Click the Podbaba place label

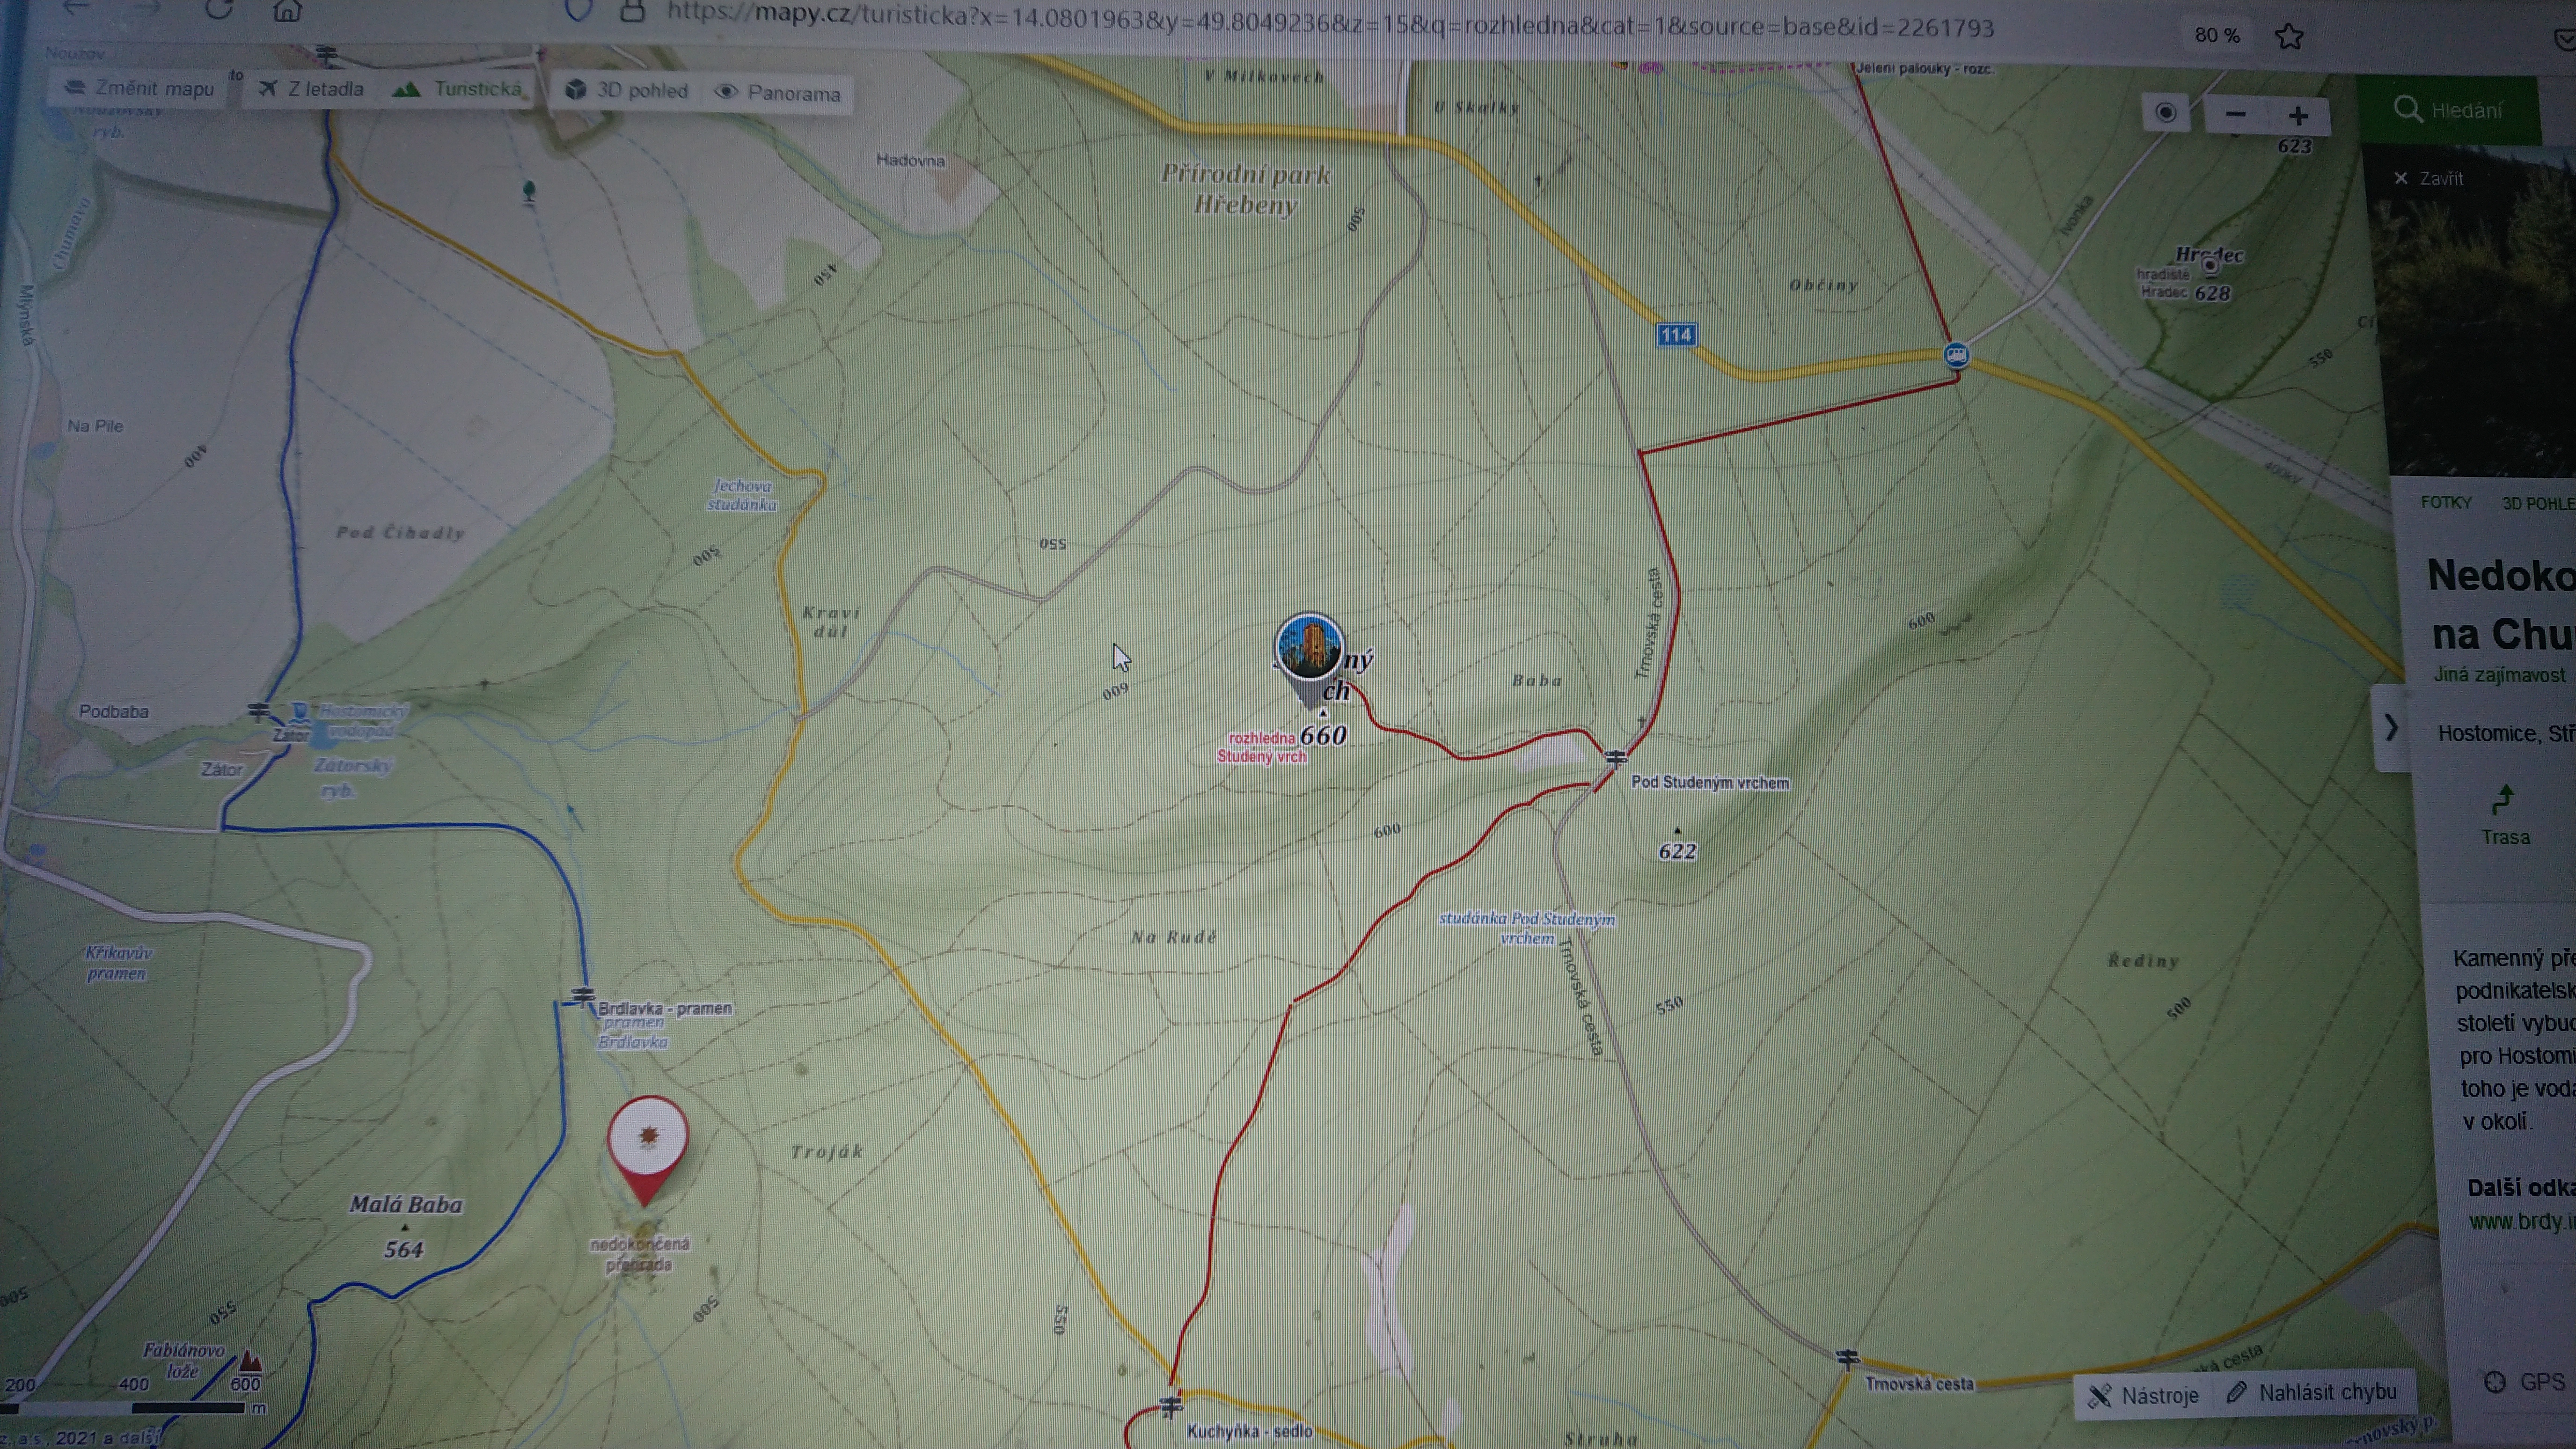click(114, 711)
